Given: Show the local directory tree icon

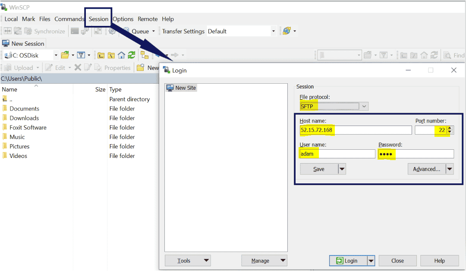Looking at the screenshot, I should [145, 55].
